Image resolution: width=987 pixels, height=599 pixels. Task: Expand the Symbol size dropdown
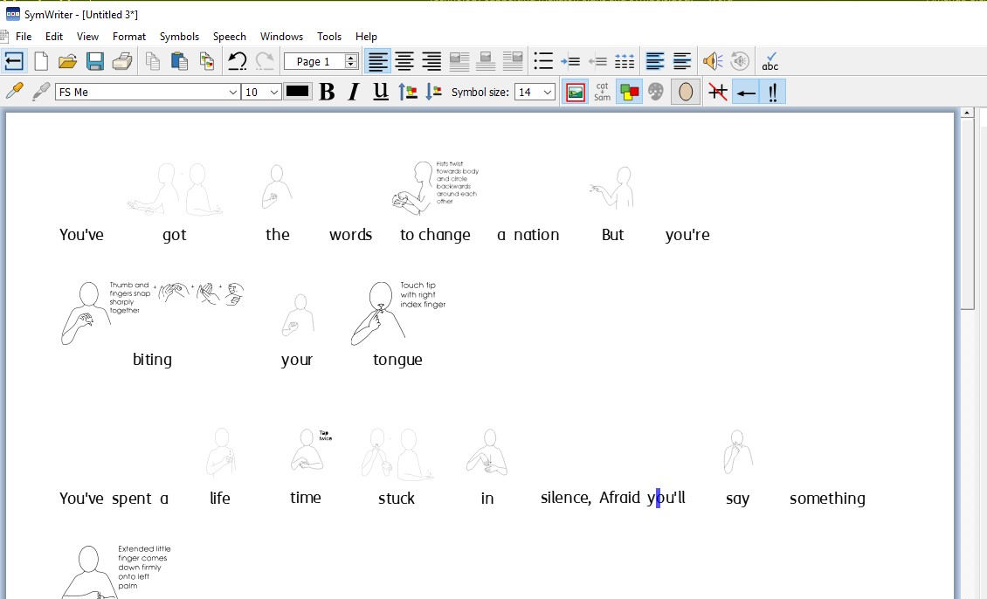(x=548, y=93)
